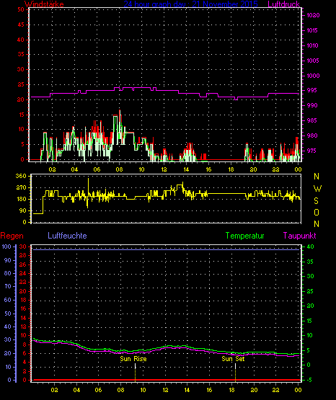Click the magenta Taupunkt legend label
Screen dimensions: 336x400
pos(299,236)
